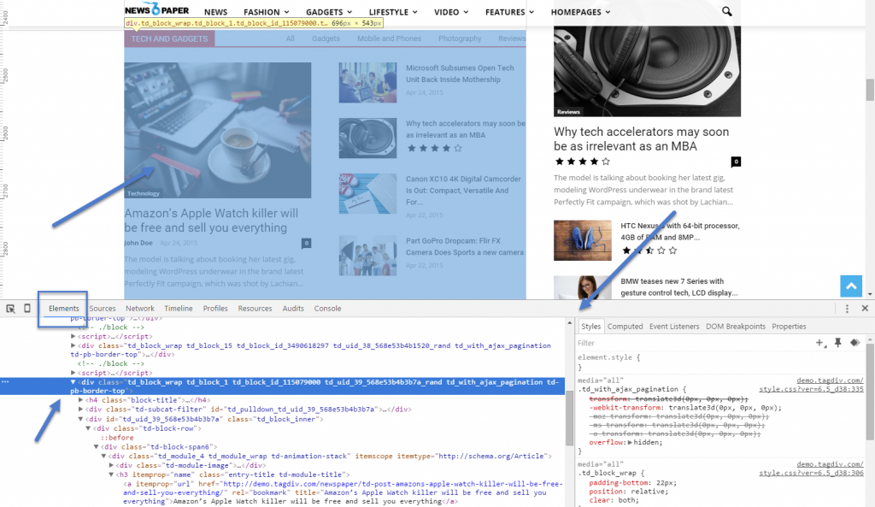Image resolution: width=875 pixels, height=507 pixels.
Task: Click the back-to-top arrow button
Action: [851, 286]
